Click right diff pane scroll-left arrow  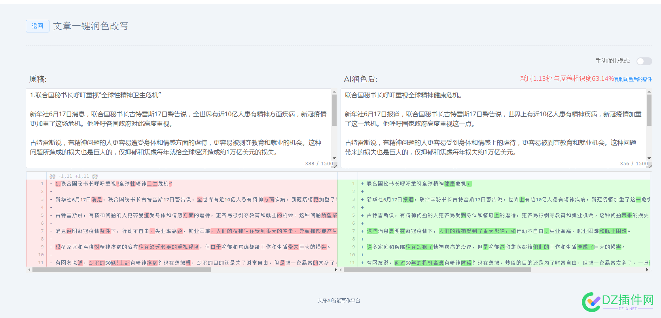tap(341, 270)
